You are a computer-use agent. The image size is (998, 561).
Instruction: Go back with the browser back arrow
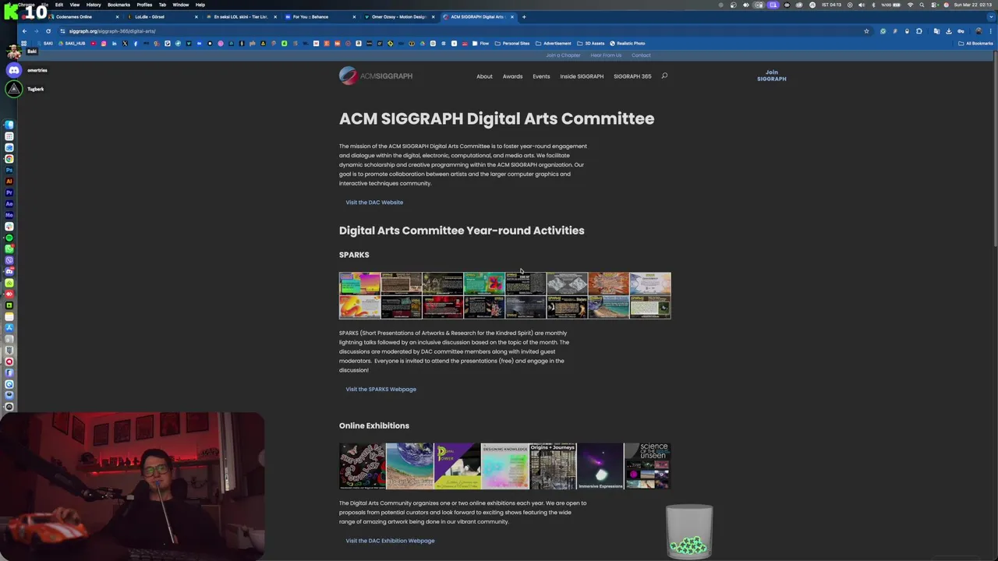24,31
